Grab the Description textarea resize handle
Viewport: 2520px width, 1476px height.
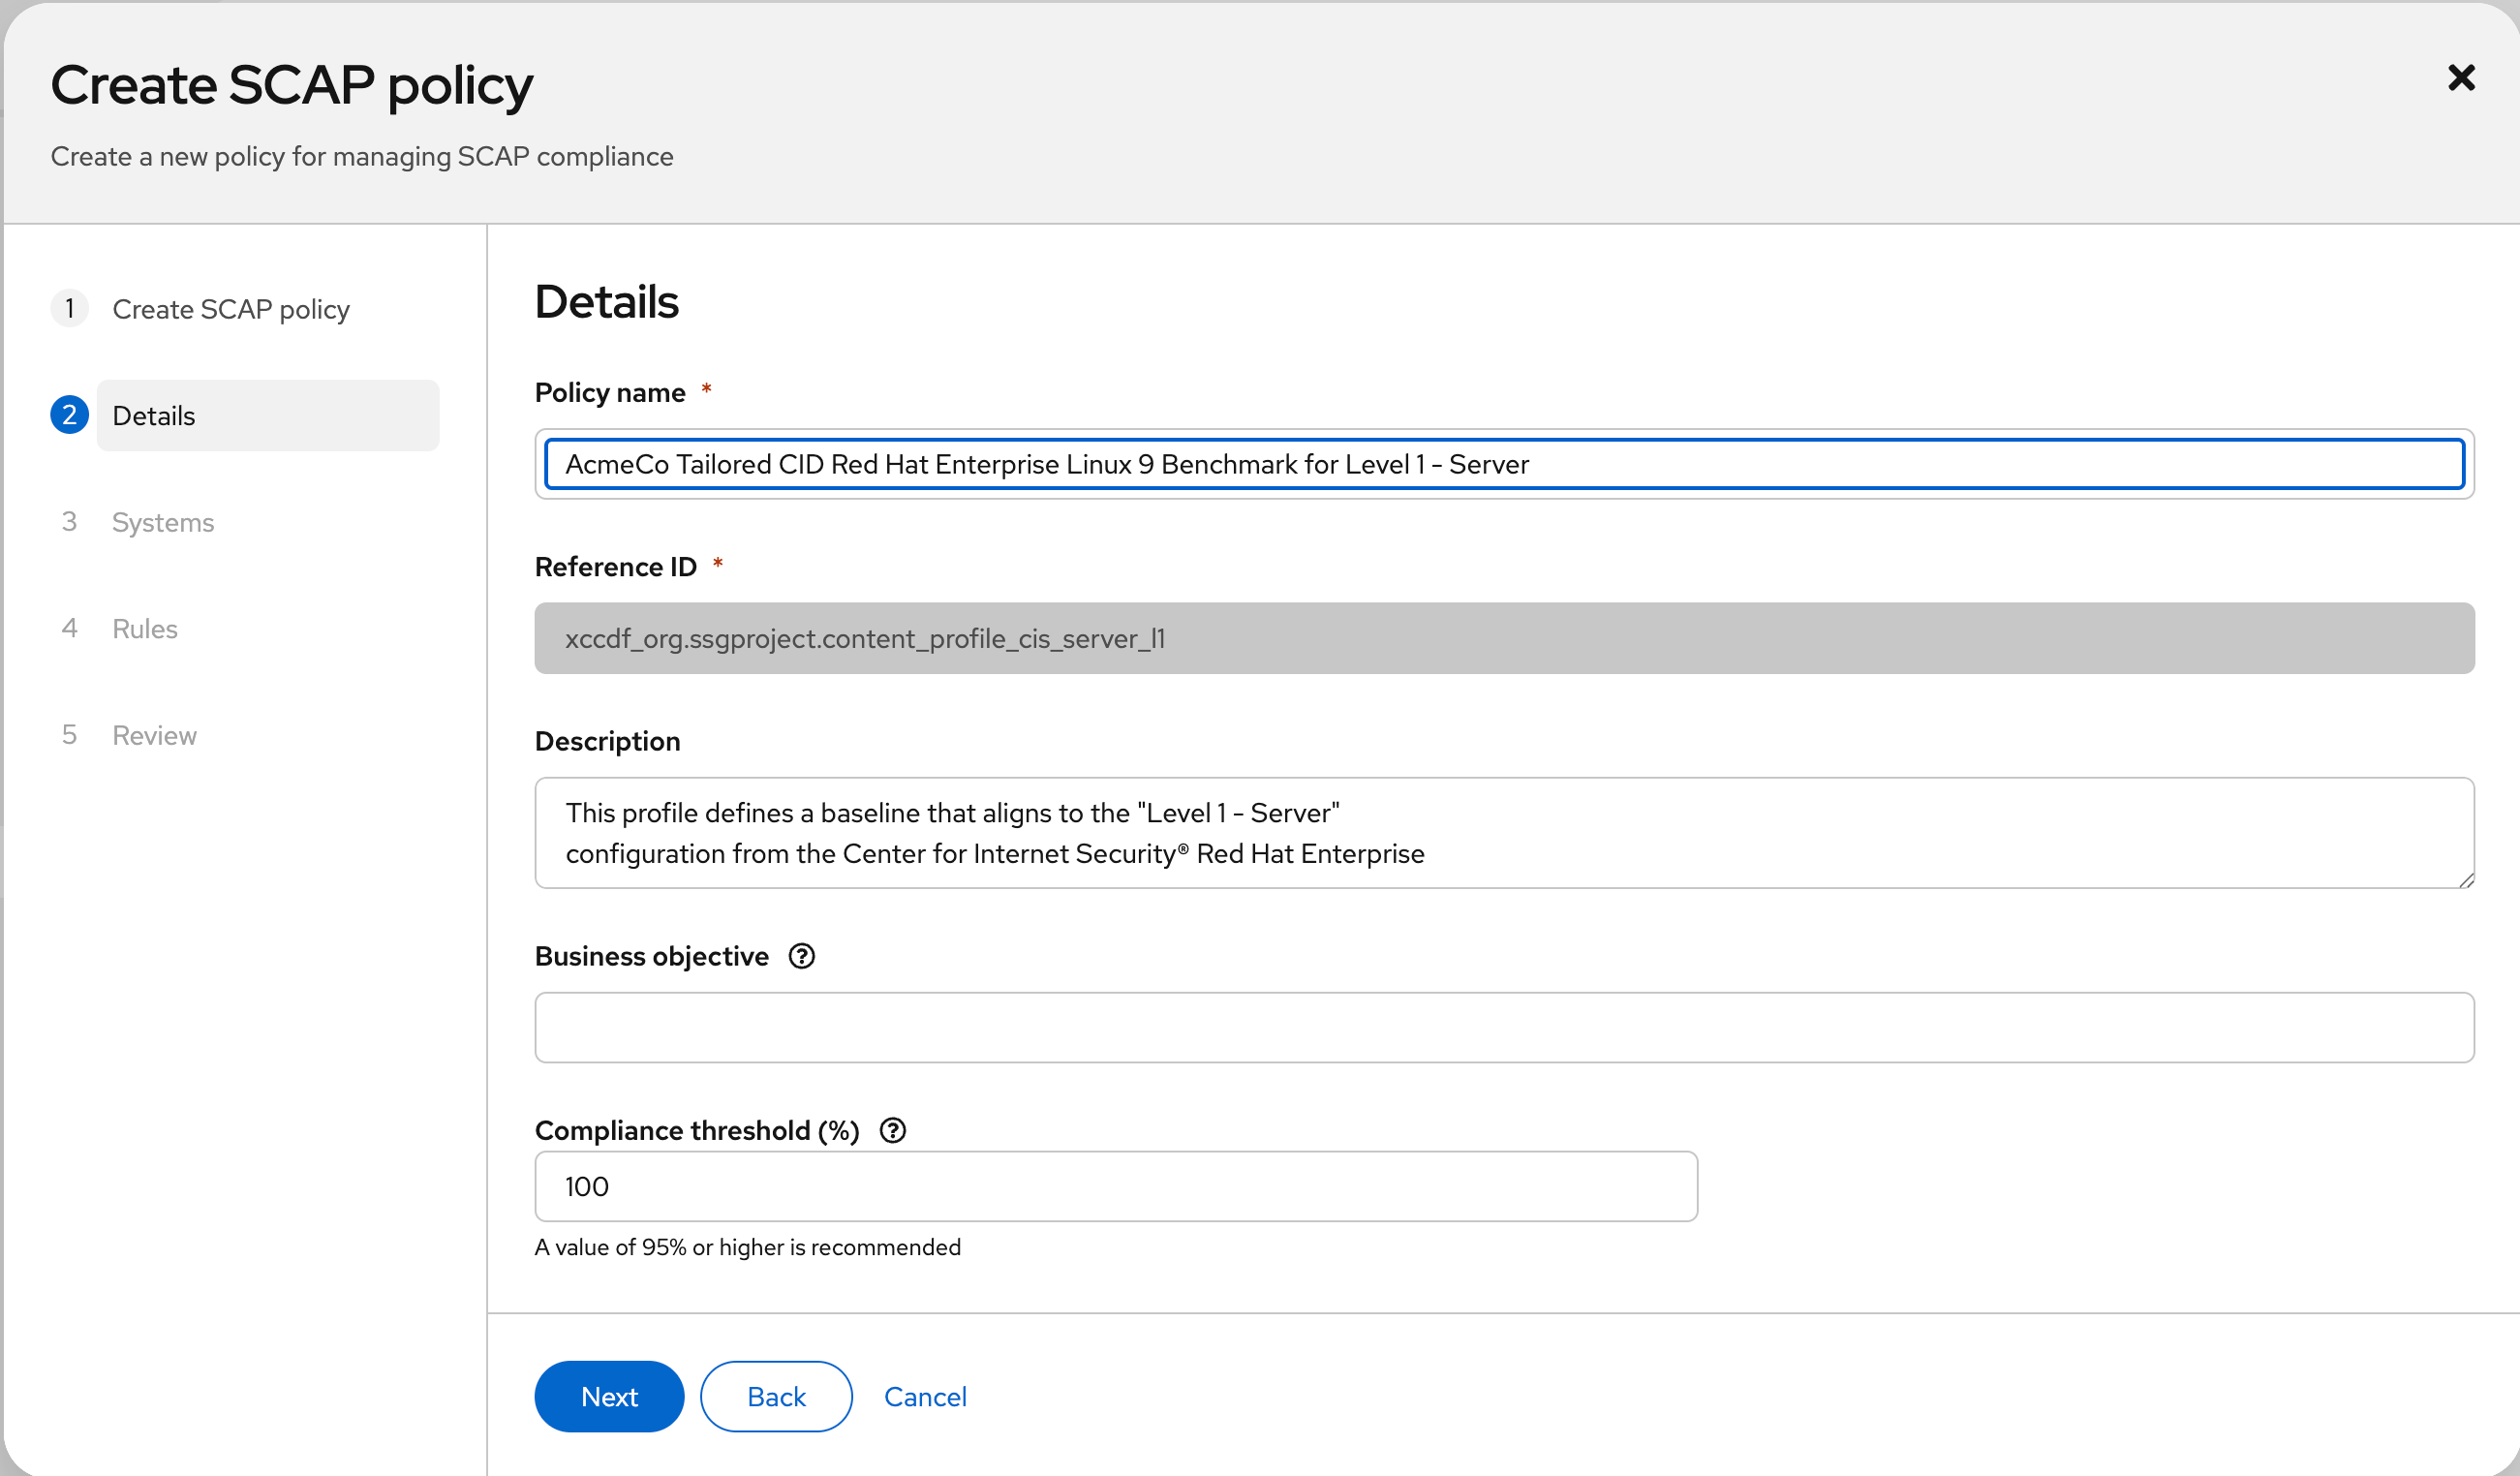[2466, 880]
